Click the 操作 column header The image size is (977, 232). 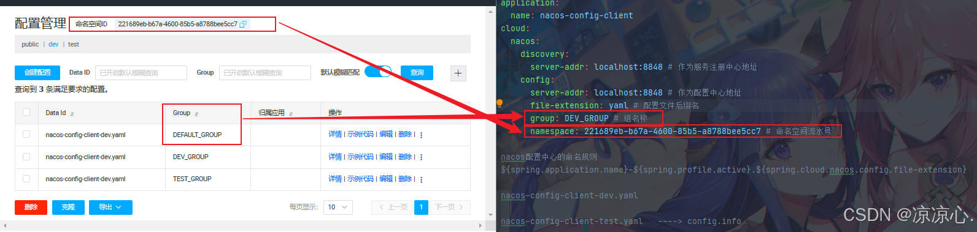click(x=335, y=113)
